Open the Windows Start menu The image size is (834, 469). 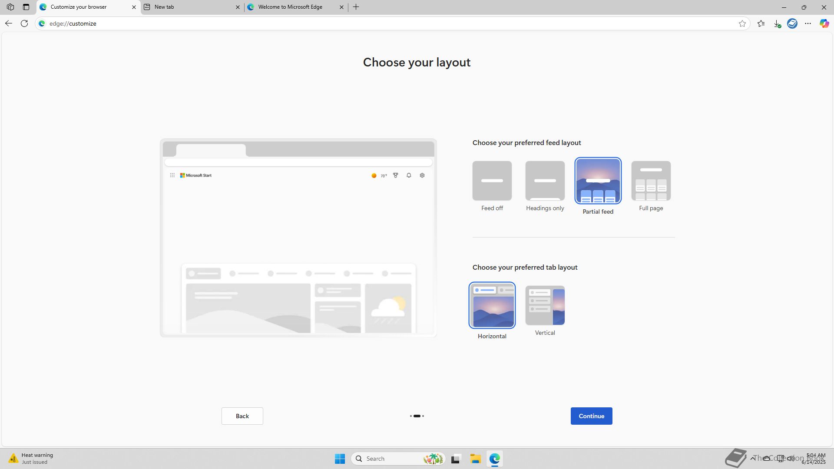340,459
